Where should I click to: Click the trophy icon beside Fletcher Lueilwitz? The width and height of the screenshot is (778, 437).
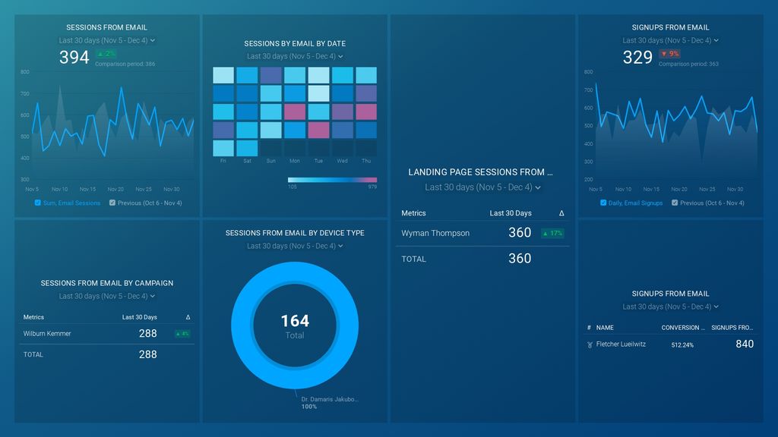590,344
